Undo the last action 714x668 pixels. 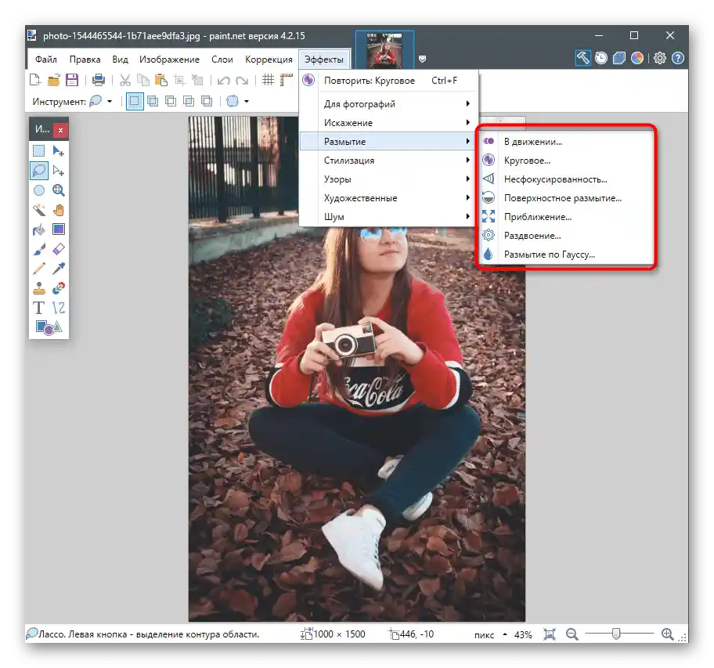coord(224,81)
